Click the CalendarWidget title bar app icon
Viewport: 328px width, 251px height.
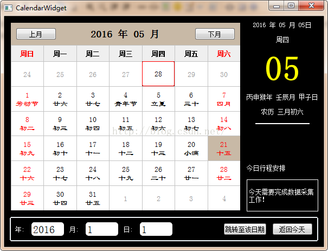[x=8, y=8]
